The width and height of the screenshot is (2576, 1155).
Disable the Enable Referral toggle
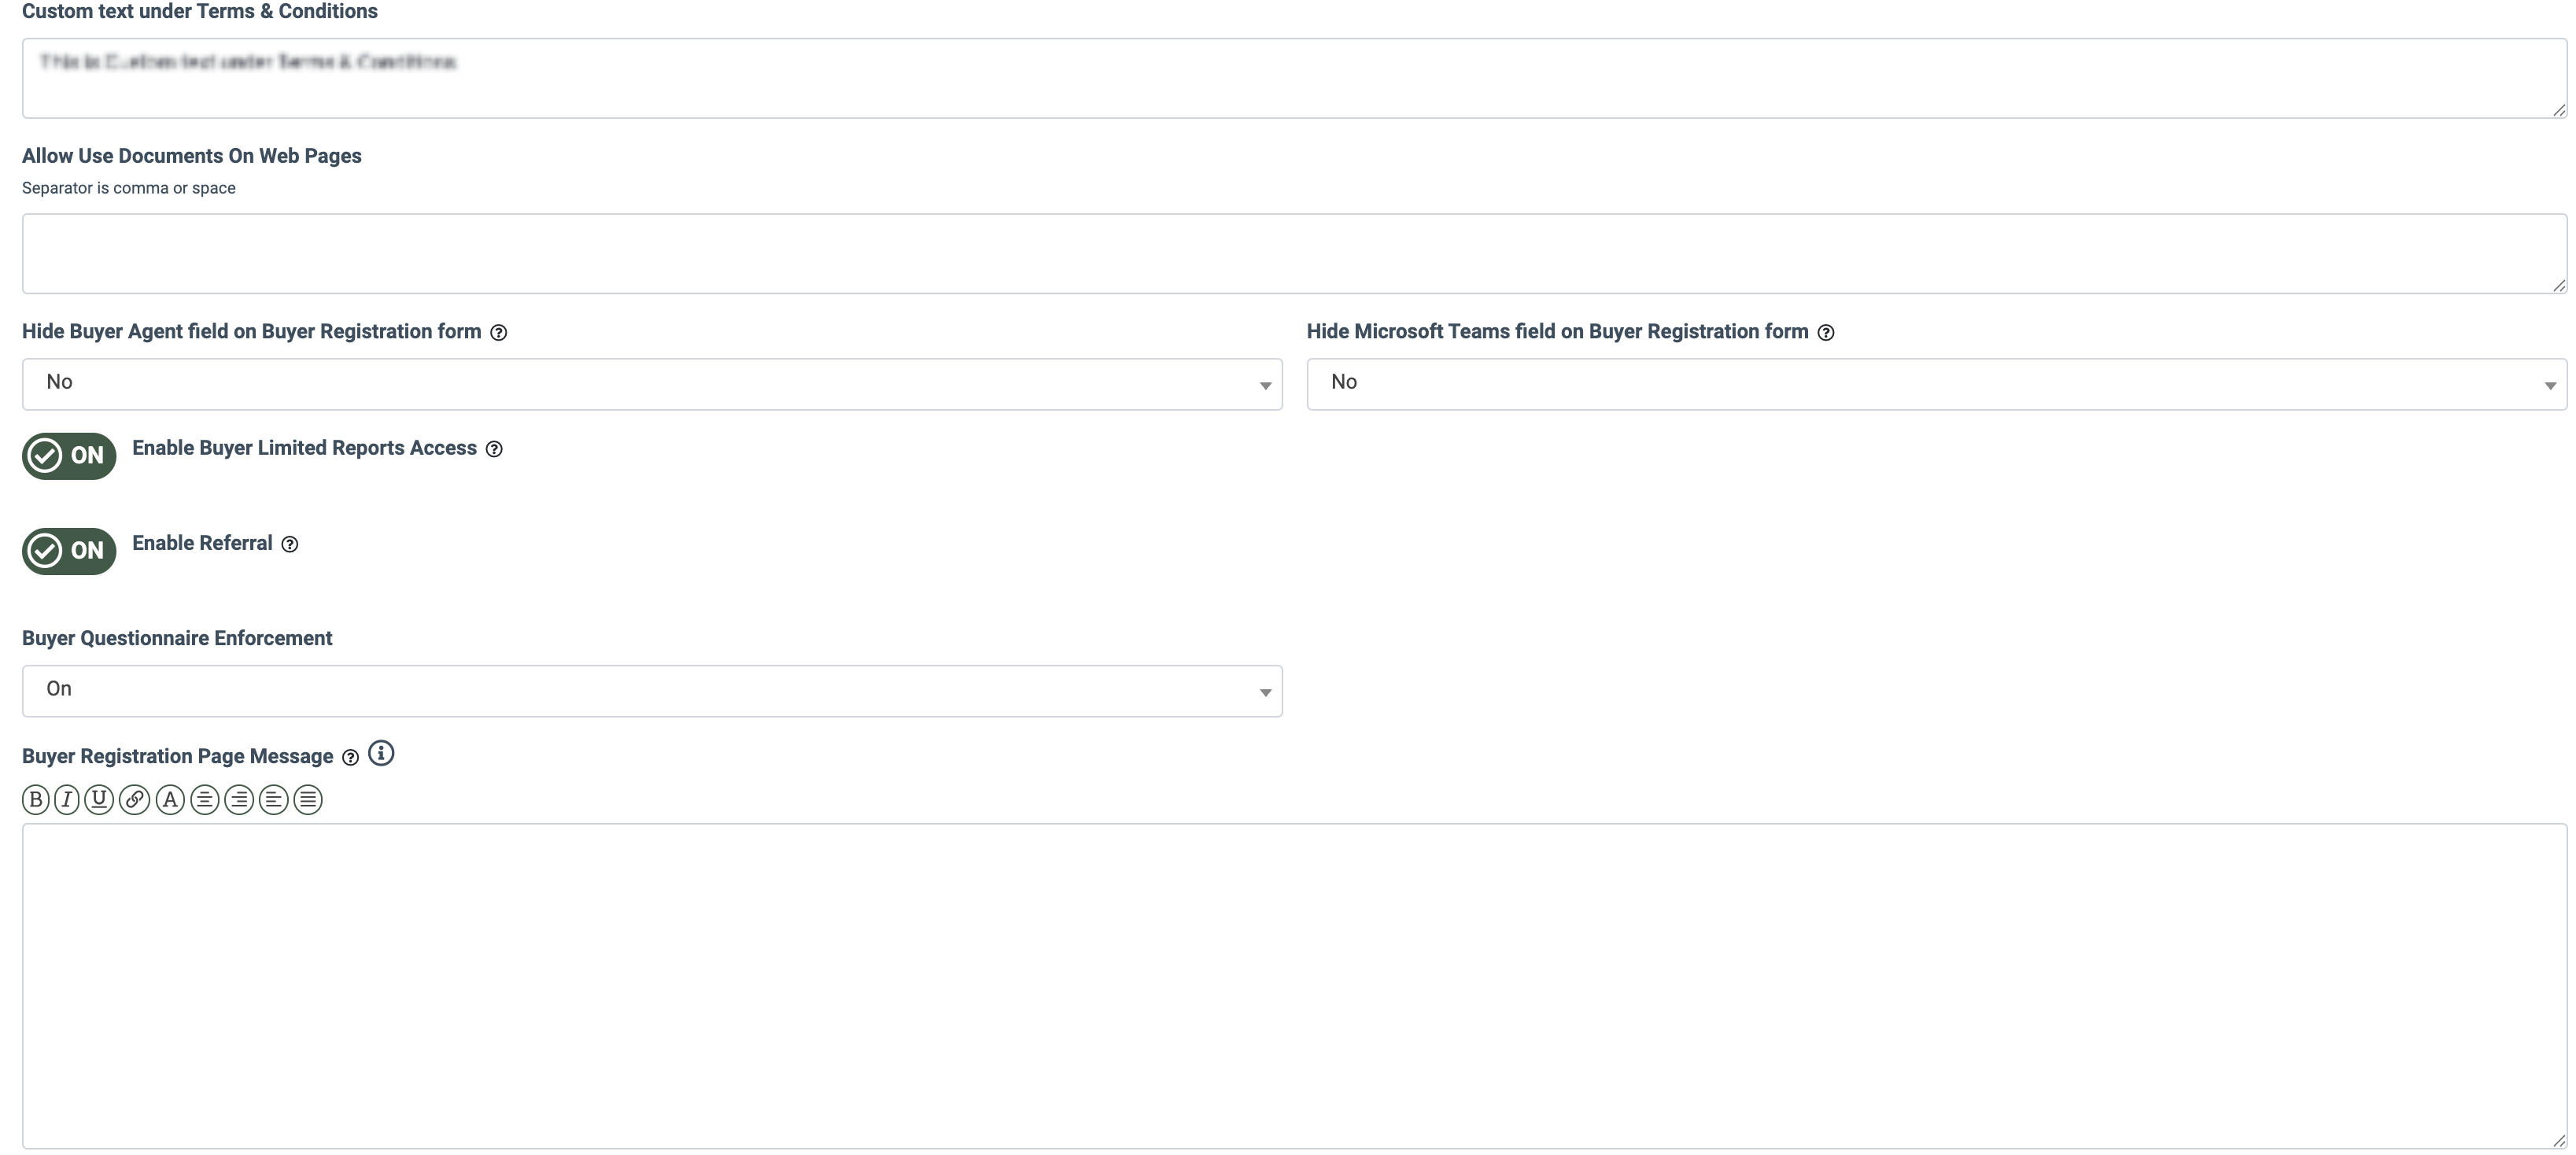click(x=69, y=551)
